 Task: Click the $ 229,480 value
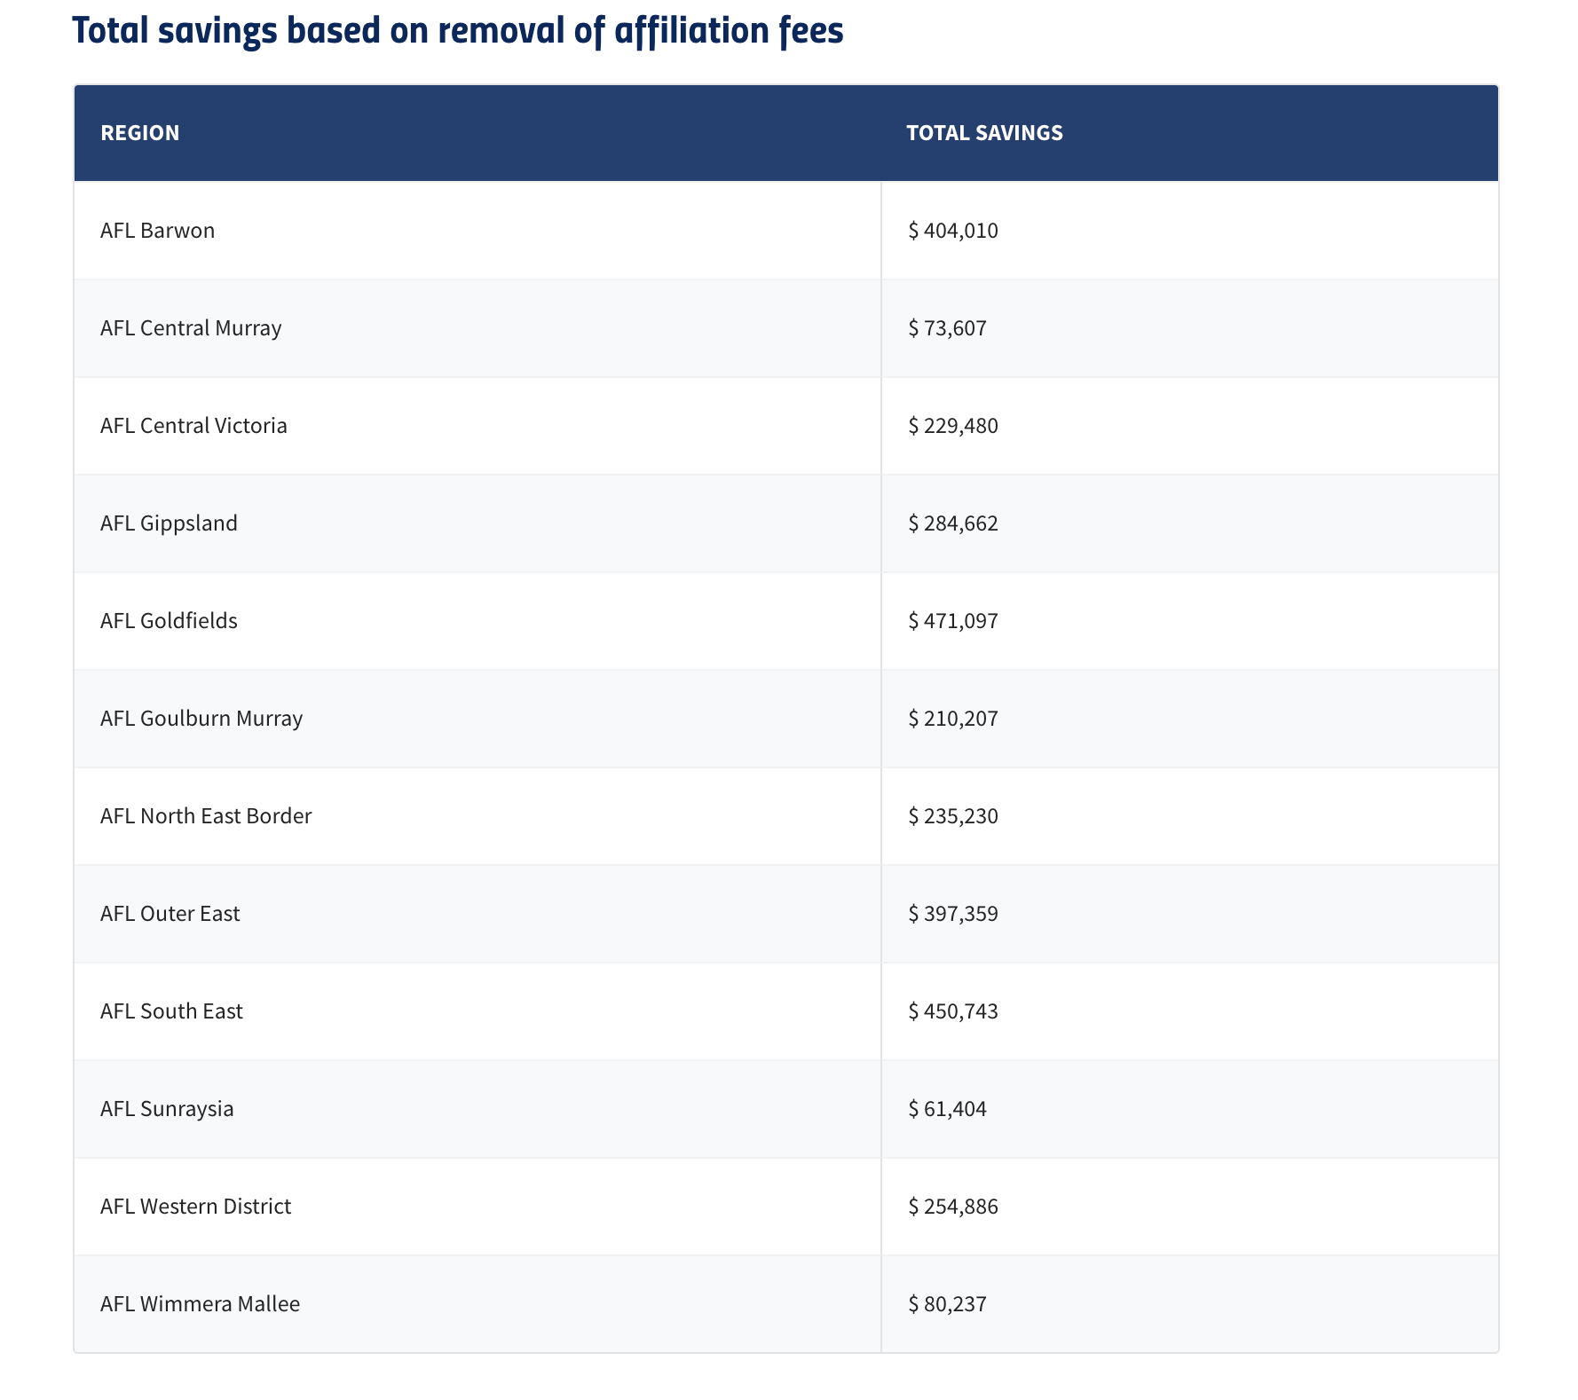point(953,426)
